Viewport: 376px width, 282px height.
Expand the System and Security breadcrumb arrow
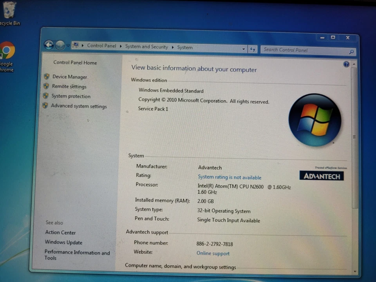tap(172, 46)
